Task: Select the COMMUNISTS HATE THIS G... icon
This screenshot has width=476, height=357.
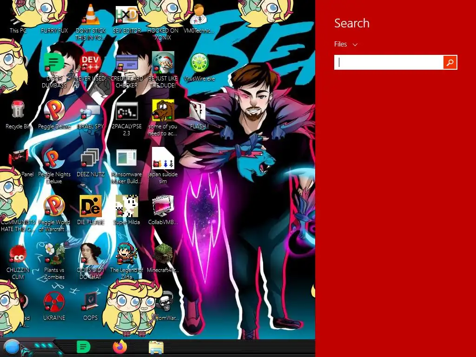Action: tap(18, 225)
